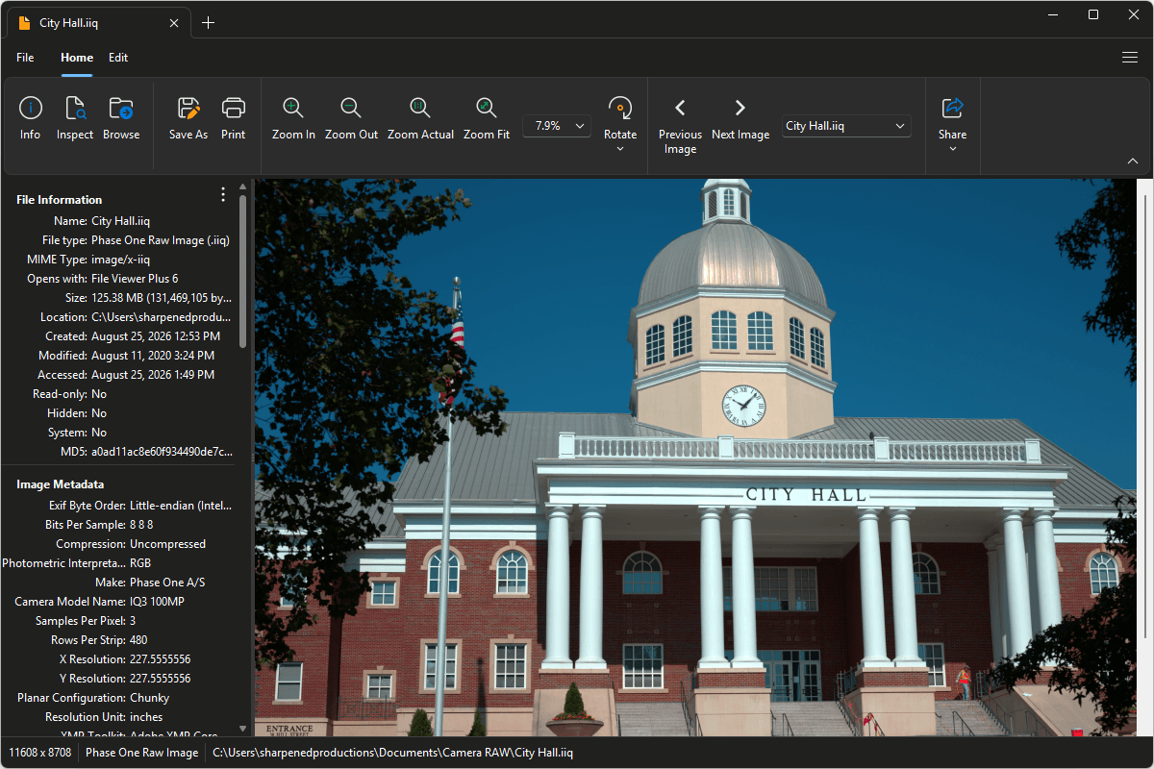Switch to the Edit tab

coord(118,58)
